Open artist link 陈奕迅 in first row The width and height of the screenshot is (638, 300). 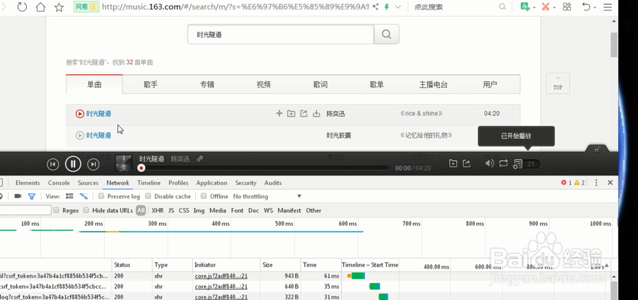click(336, 114)
